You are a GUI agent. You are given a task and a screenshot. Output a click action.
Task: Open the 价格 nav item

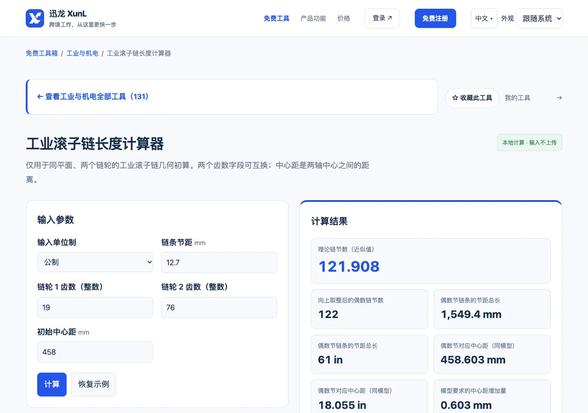[x=344, y=18]
